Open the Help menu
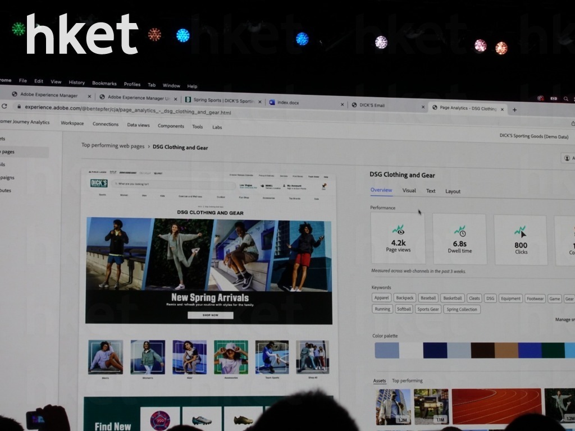 click(x=192, y=86)
